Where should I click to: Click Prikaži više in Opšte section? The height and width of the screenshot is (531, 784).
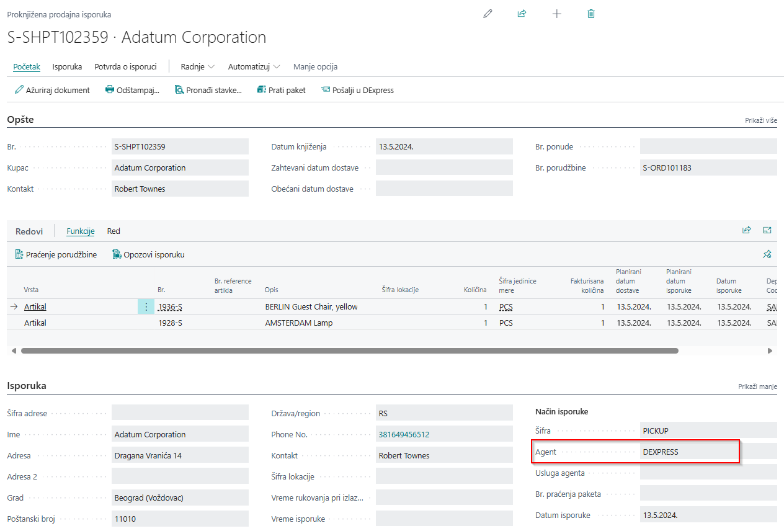[760, 120]
